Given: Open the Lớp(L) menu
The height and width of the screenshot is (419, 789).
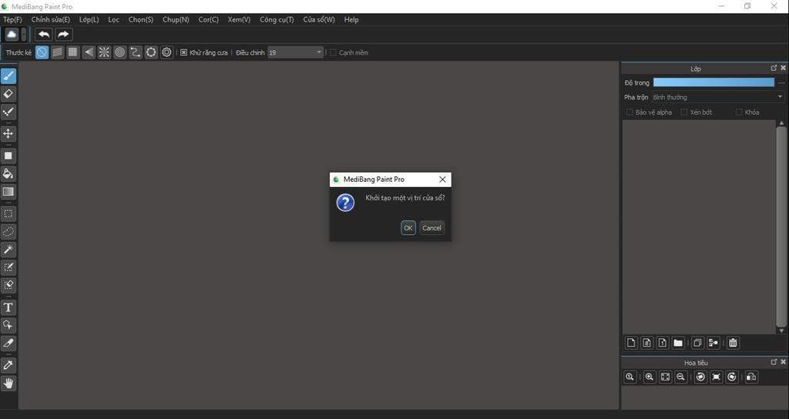Looking at the screenshot, I should click(89, 19).
